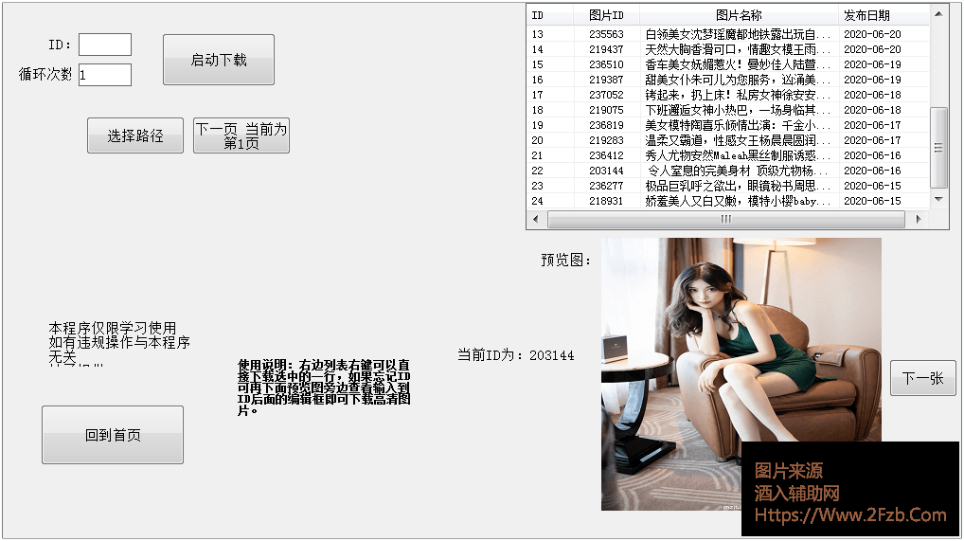Click row 14's date 2020-06-20

(x=872, y=49)
